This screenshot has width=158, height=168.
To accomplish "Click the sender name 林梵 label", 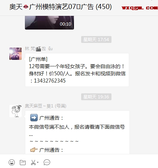I will pyautogui.click(x=30, y=49).
